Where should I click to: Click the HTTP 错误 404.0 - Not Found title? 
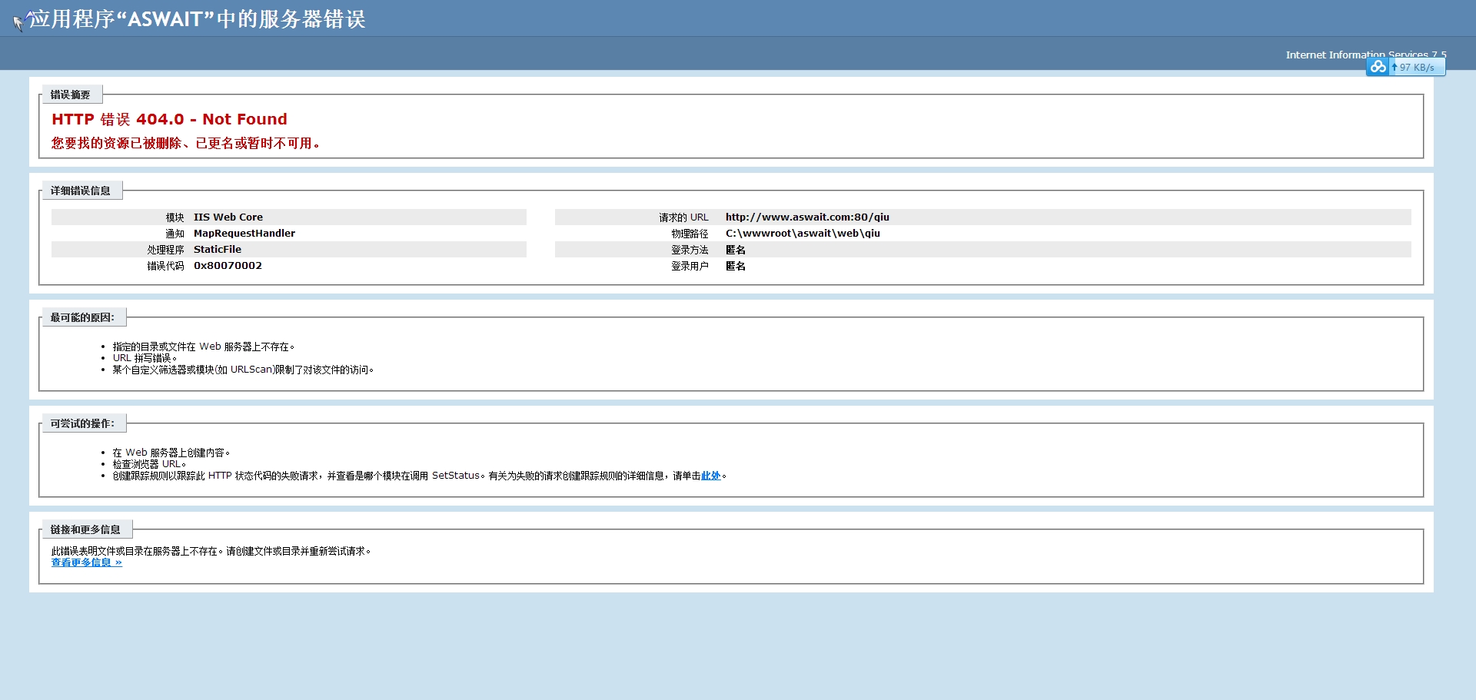pos(169,120)
